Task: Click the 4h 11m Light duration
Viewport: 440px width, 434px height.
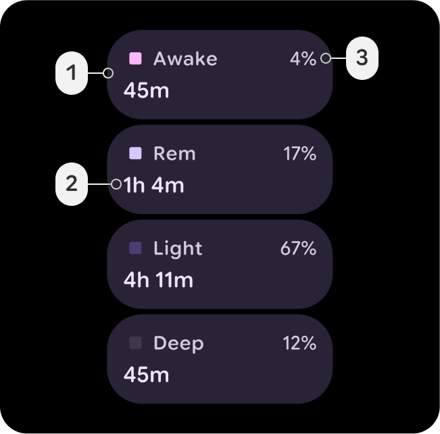Action: coord(158,280)
